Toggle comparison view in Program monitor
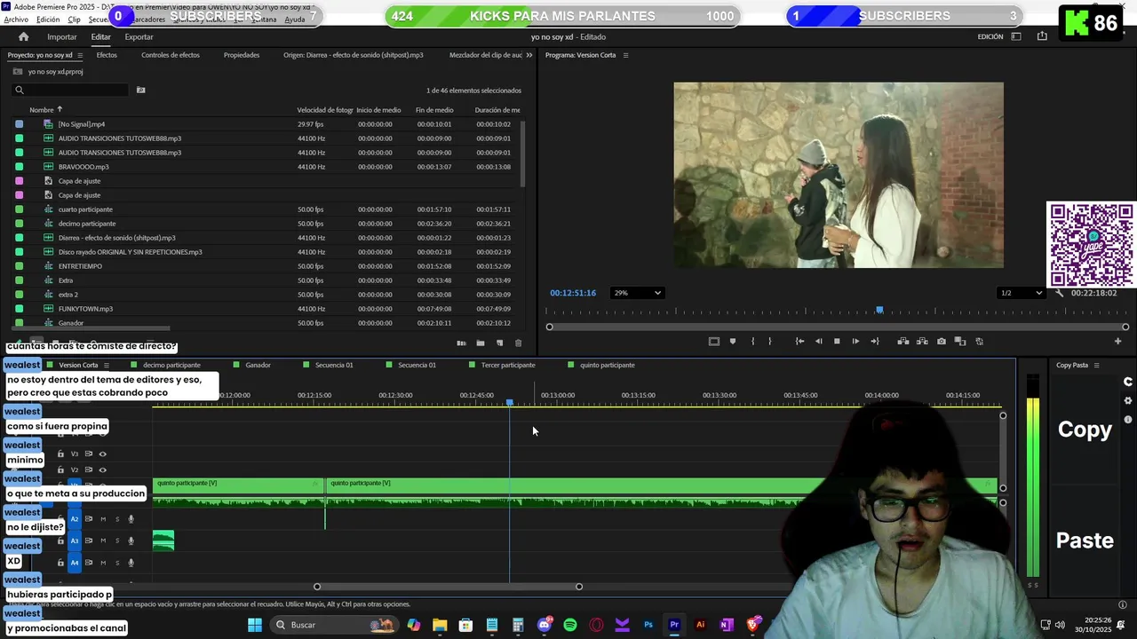This screenshot has width=1137, height=639. (960, 341)
